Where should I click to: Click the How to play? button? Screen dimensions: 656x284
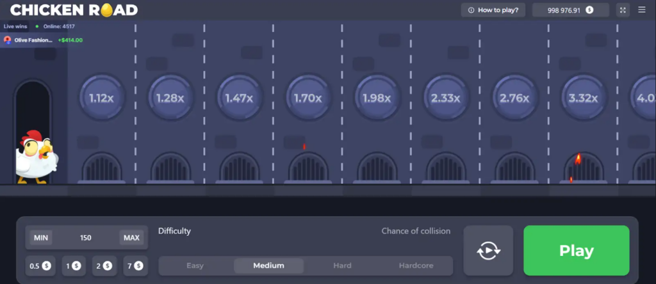coord(493,10)
